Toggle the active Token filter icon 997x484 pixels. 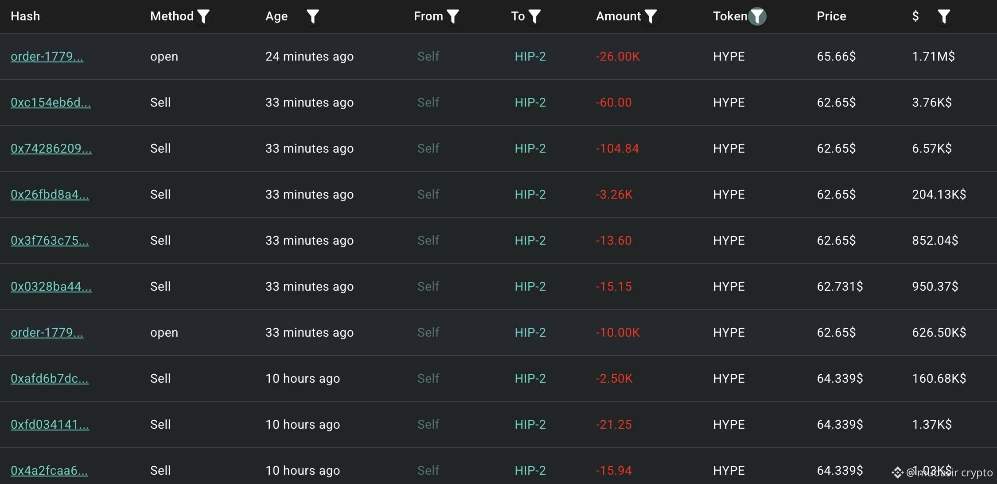pyautogui.click(x=757, y=16)
